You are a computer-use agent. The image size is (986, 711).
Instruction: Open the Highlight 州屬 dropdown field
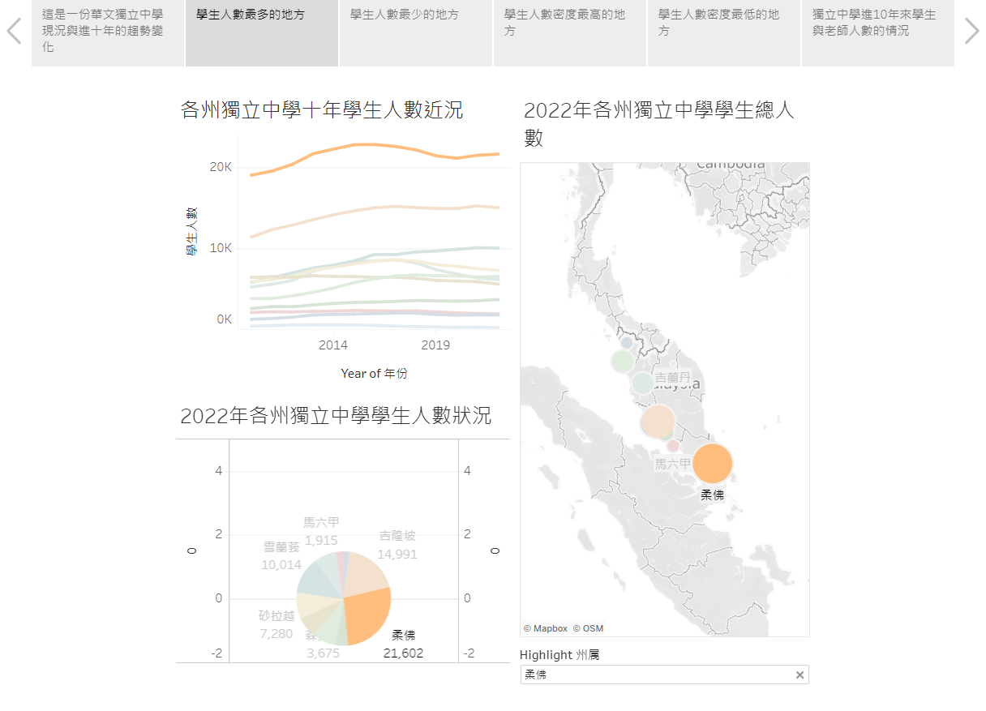[x=657, y=675]
